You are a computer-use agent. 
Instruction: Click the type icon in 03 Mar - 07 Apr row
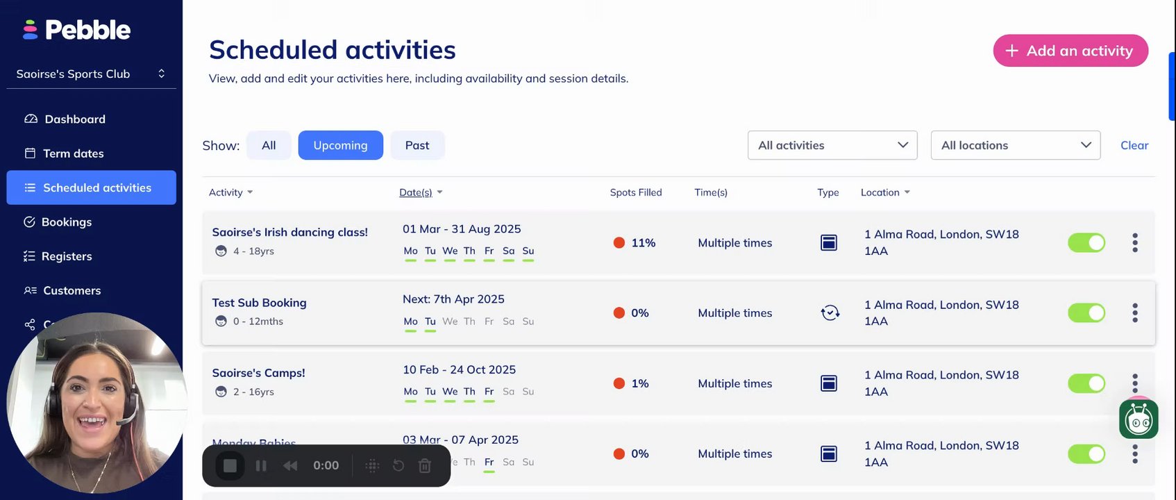[829, 454]
